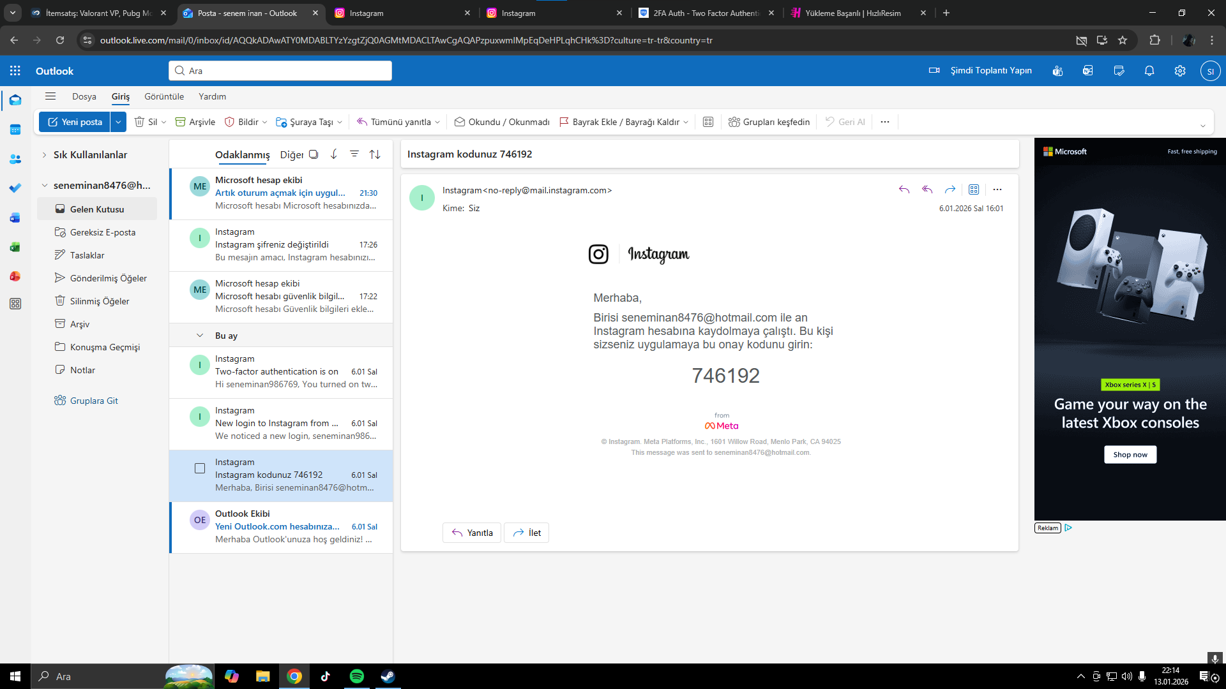1226x689 pixels.
Task: Click Shop now in the Xbox ad
Action: 1130,454
